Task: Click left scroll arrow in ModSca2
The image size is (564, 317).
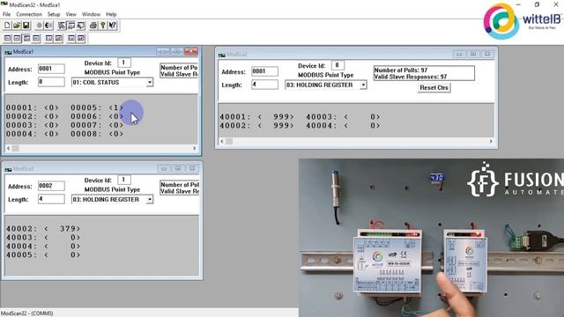Action: [x=222, y=141]
